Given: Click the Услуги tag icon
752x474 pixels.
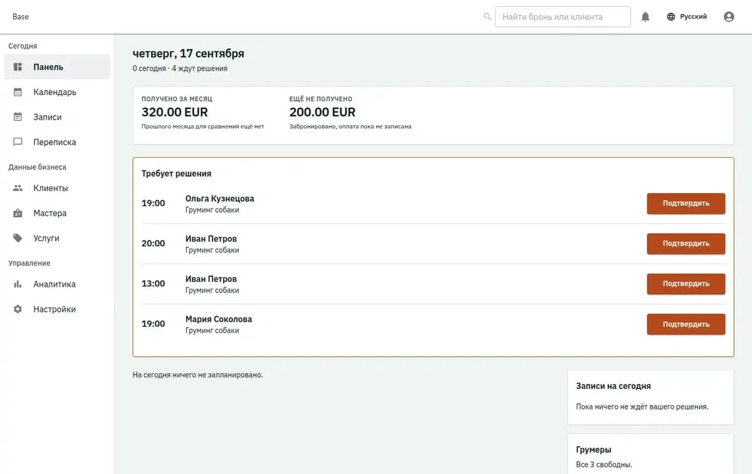Looking at the screenshot, I should pos(18,238).
